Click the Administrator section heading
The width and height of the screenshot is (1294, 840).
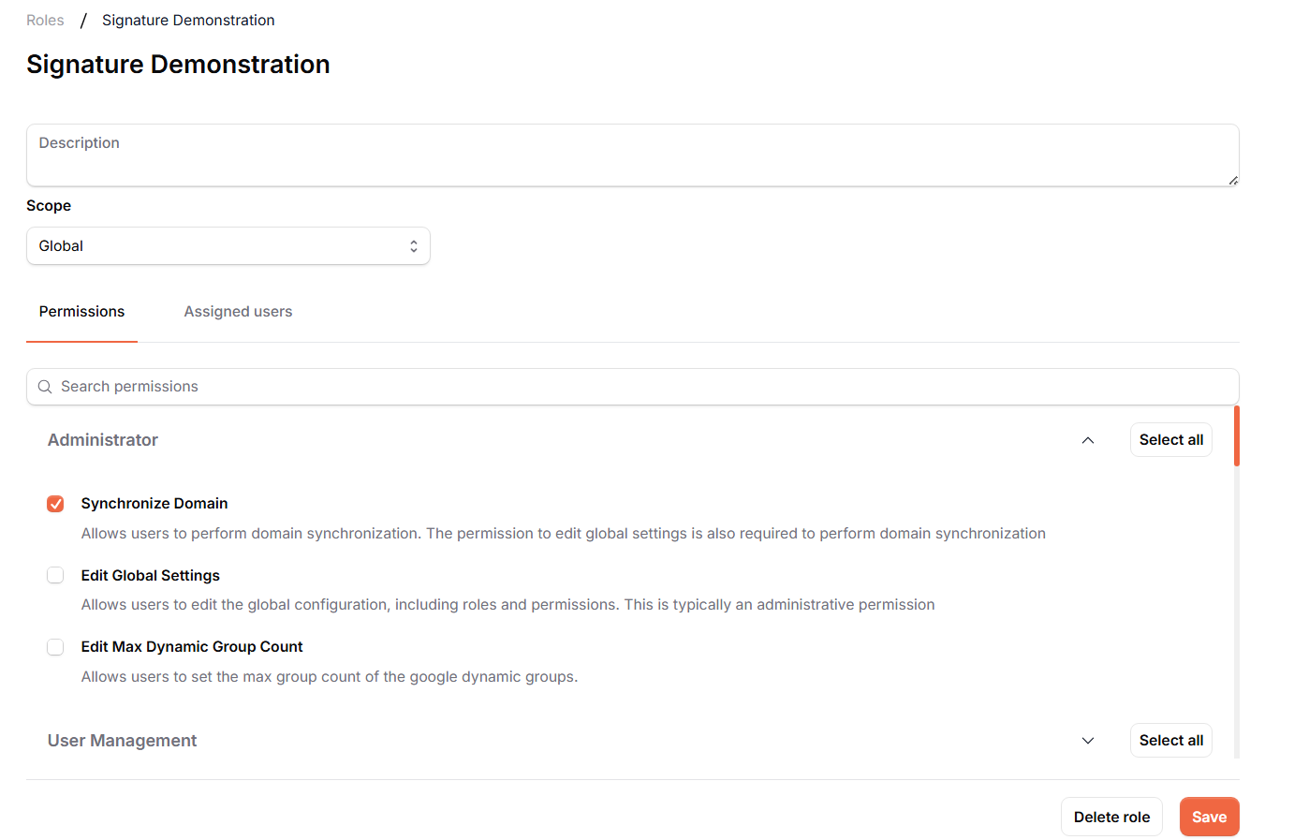pos(103,440)
